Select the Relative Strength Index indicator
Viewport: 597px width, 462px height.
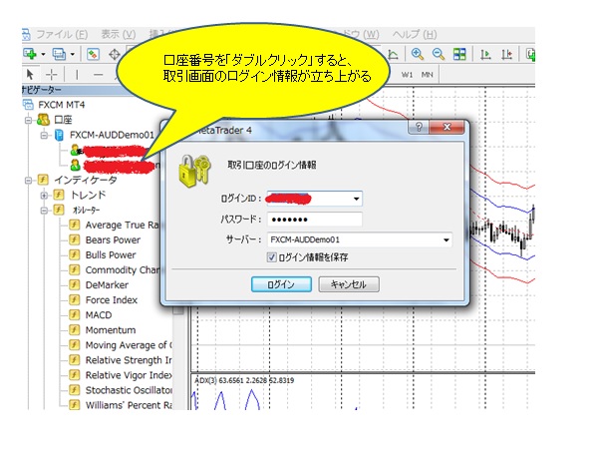(129, 360)
